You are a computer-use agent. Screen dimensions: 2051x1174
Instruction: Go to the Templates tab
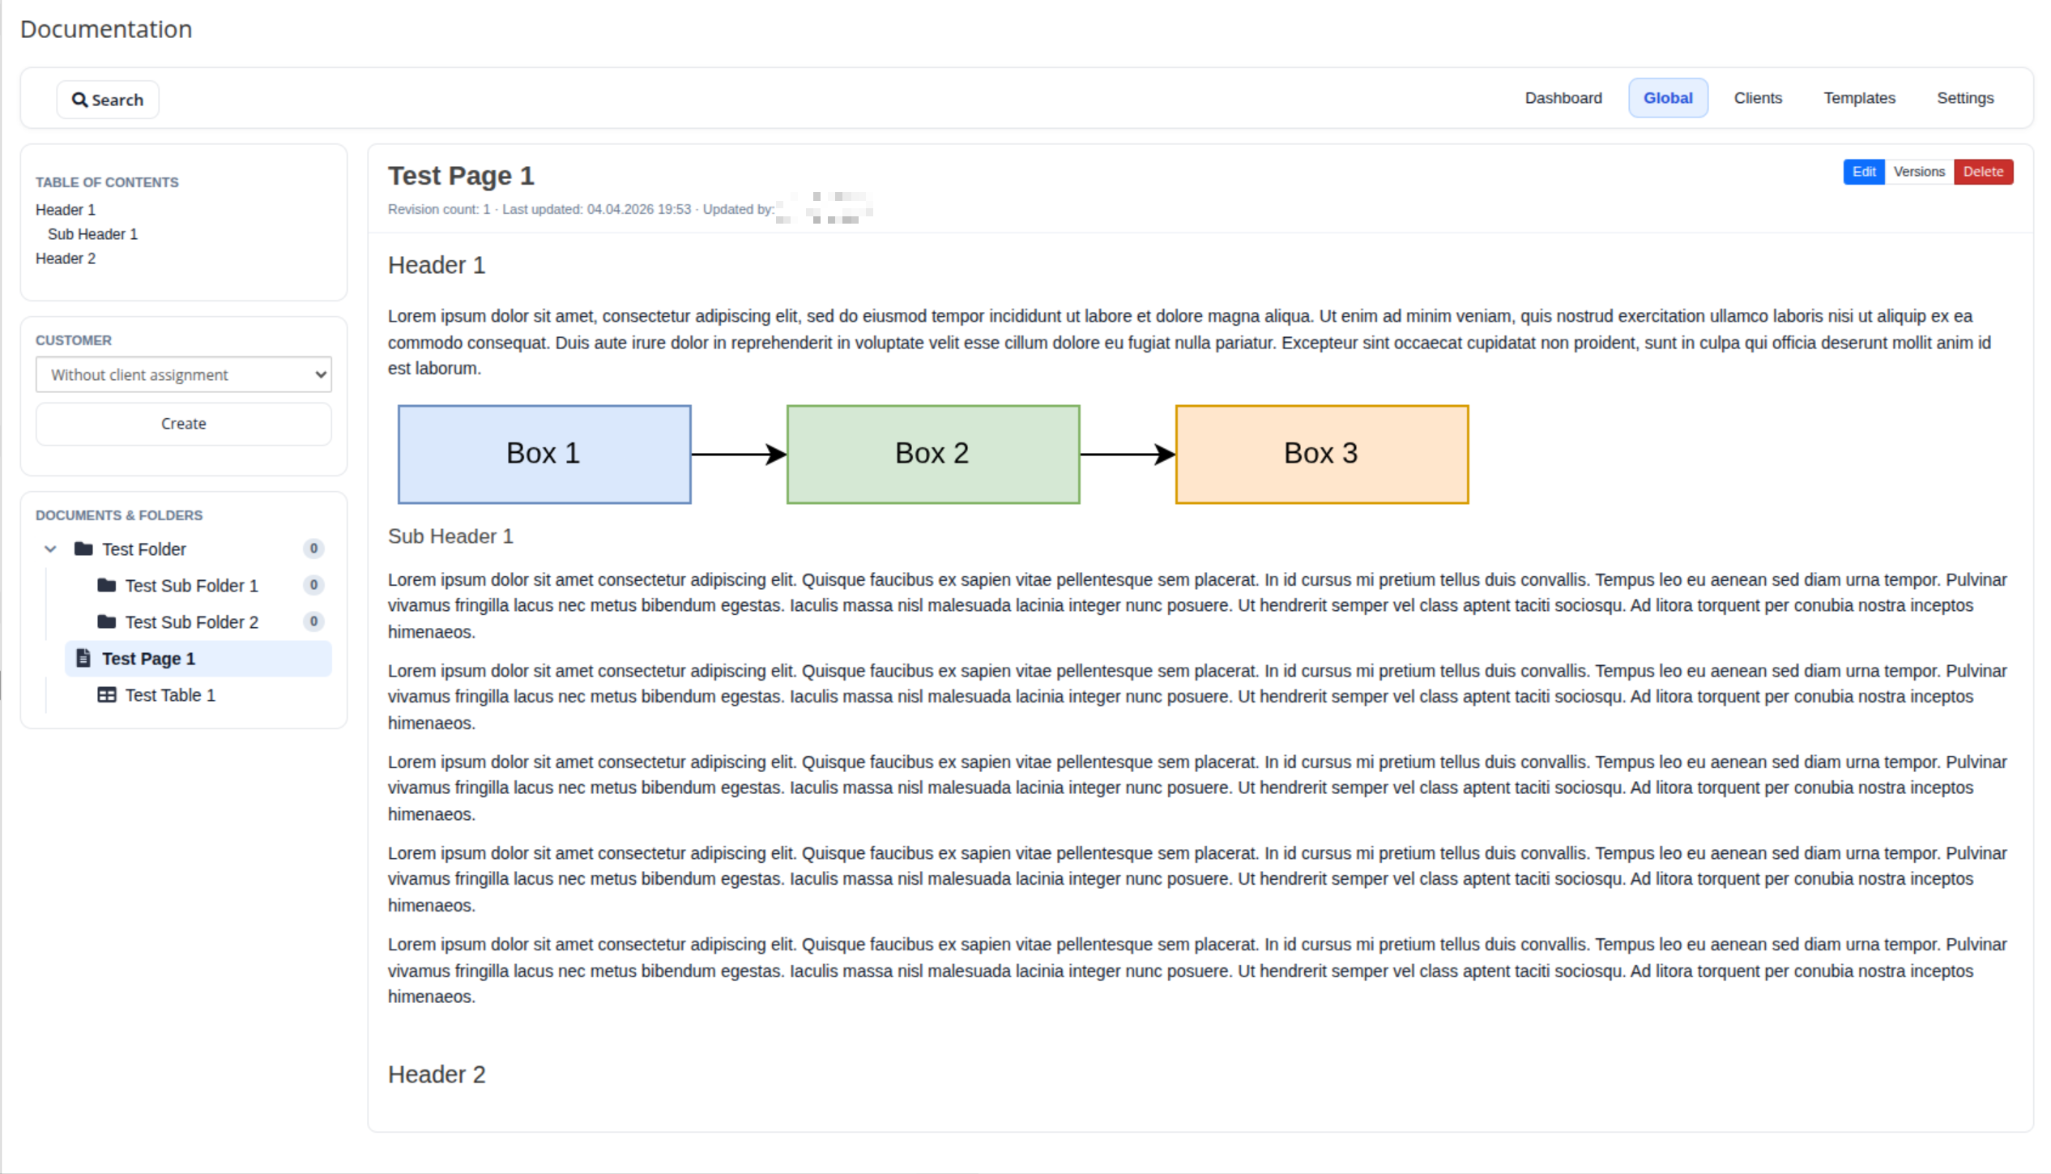[x=1859, y=98]
